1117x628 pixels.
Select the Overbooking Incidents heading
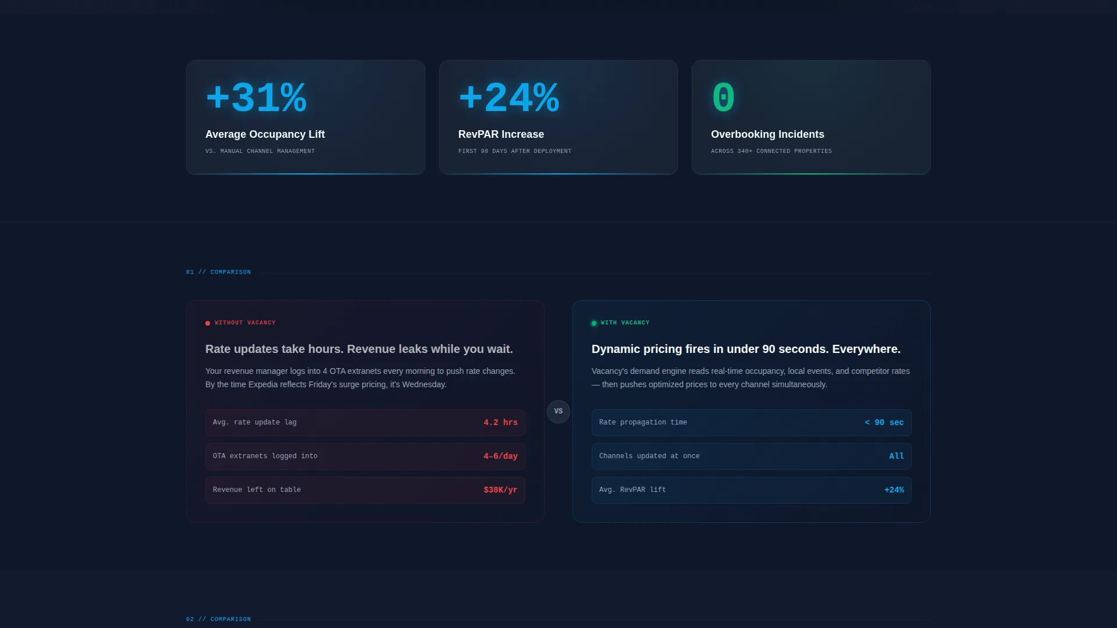coord(767,134)
